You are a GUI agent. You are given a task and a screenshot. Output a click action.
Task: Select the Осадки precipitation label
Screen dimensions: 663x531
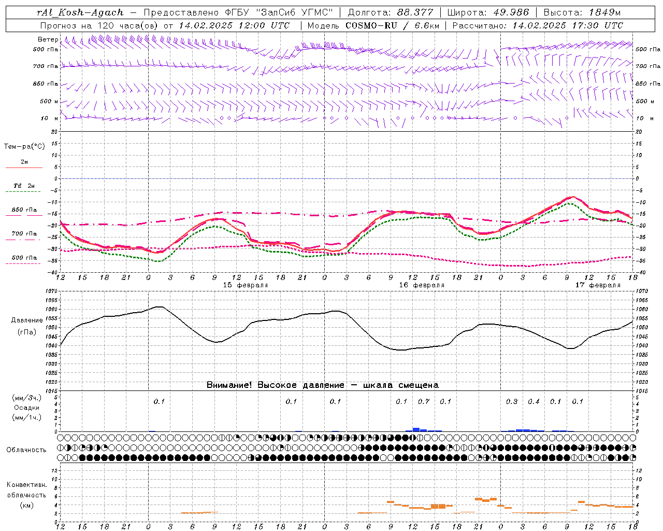tap(26, 408)
